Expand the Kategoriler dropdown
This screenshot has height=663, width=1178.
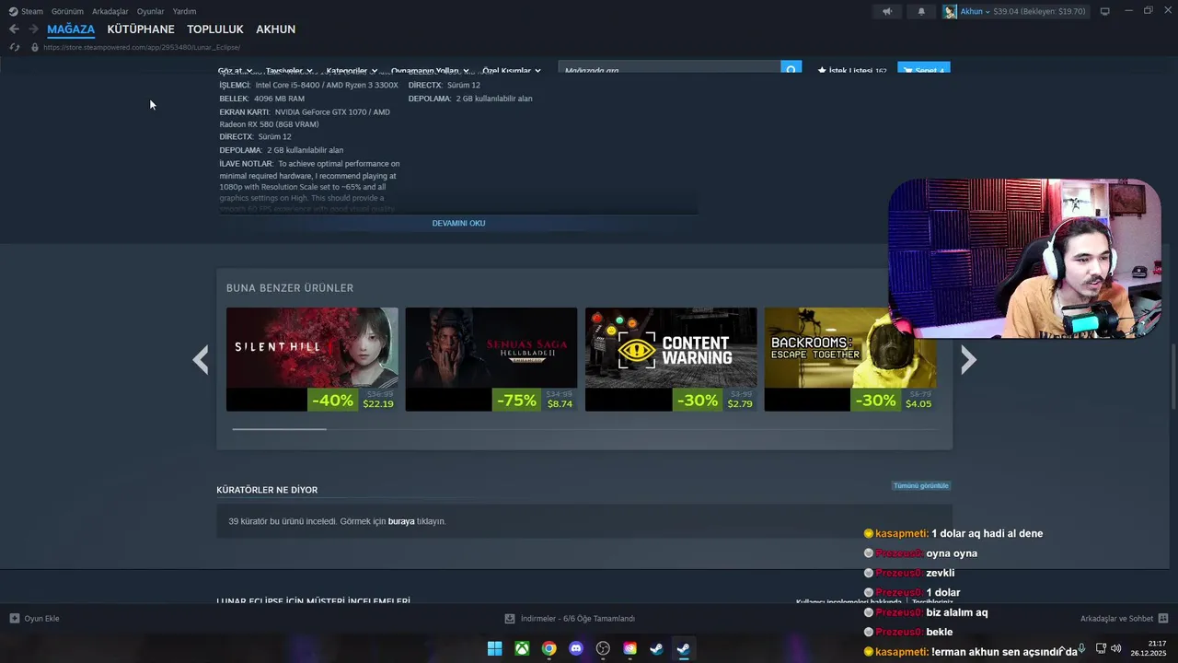(352, 71)
